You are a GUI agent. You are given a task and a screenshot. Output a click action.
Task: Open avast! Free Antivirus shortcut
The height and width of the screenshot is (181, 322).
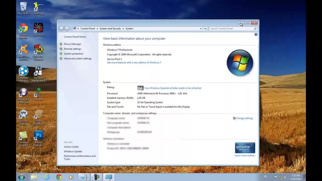click(x=23, y=53)
